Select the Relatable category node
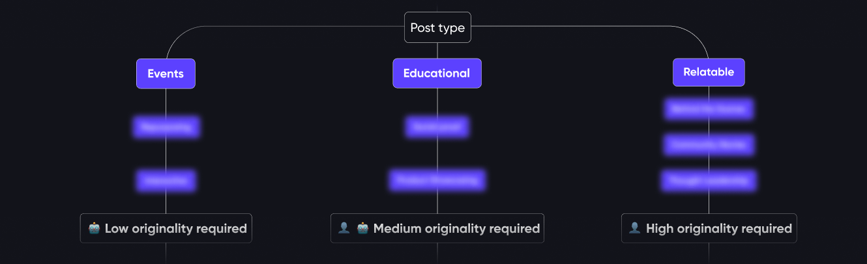The height and width of the screenshot is (264, 867). point(709,72)
